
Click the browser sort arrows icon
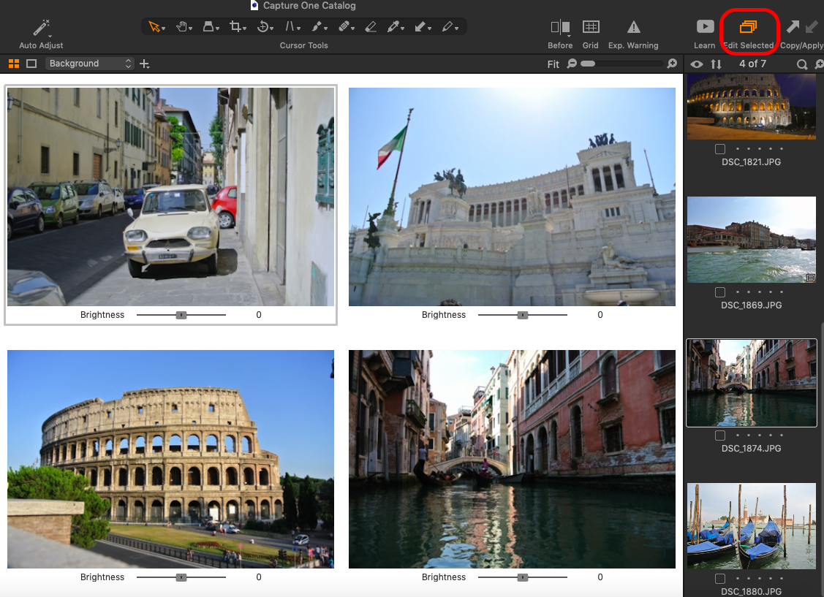pyautogui.click(x=716, y=64)
